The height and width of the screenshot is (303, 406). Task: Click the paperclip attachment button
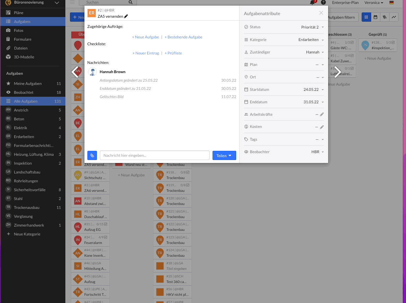[92, 155]
